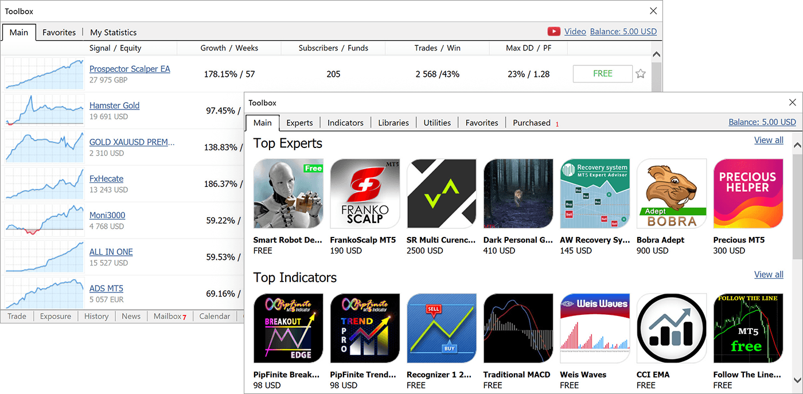This screenshot has width=803, height=394.
Task: Click the YouTube video icon
Action: pyautogui.click(x=553, y=32)
